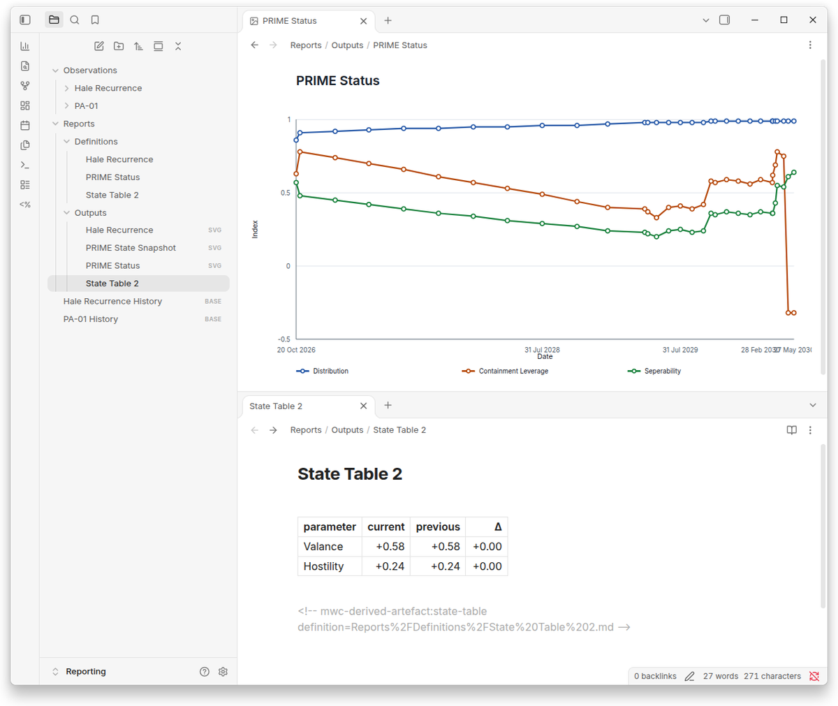Open PRIME State Snapshot SVG file

click(138, 248)
